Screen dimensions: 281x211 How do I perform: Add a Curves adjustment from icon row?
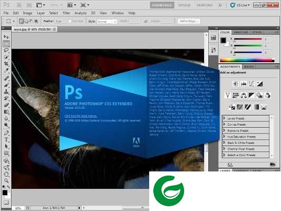pyautogui.click(x=251, y=84)
